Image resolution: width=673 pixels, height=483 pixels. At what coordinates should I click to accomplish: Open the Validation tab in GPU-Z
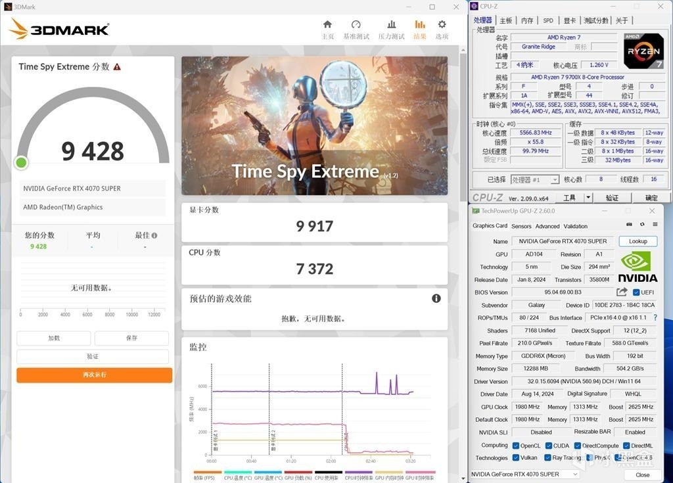click(x=575, y=226)
